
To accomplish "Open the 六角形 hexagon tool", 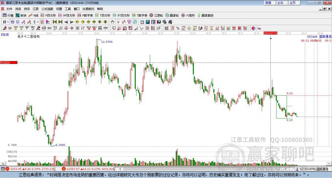I will [188, 16].
